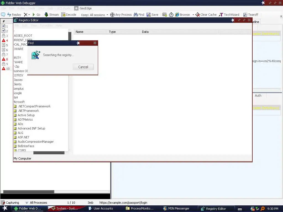Select the ASP.NET registry key
The image size is (283, 212).
point(23,137)
